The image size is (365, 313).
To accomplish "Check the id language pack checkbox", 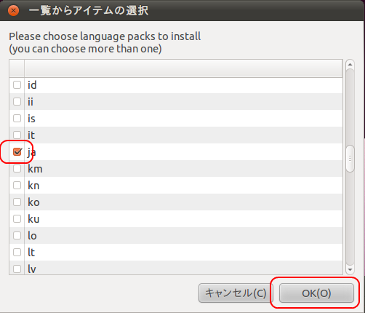I will [x=17, y=85].
